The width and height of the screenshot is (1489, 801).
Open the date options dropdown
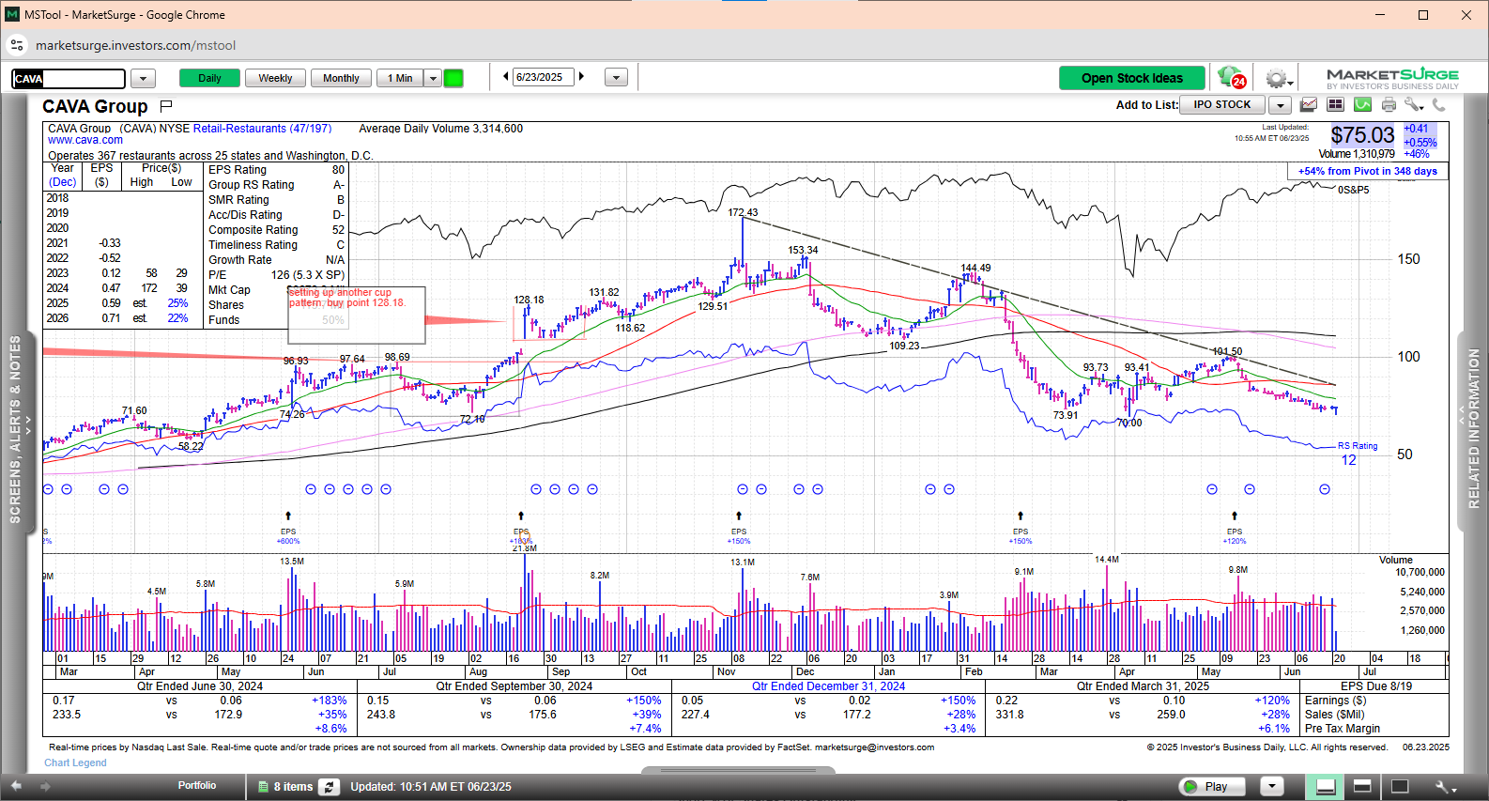pos(616,78)
